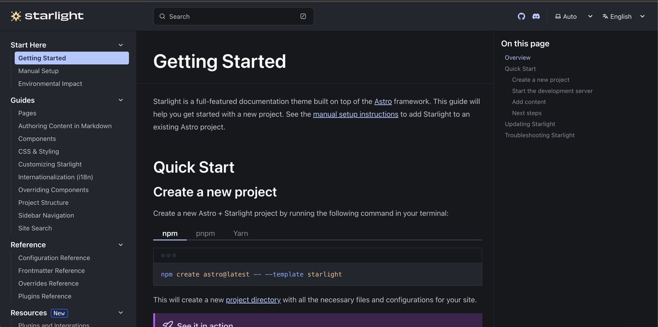Image resolution: width=658 pixels, height=327 pixels.
Task: Click the Getting Started page heading
Action: tap(220, 61)
